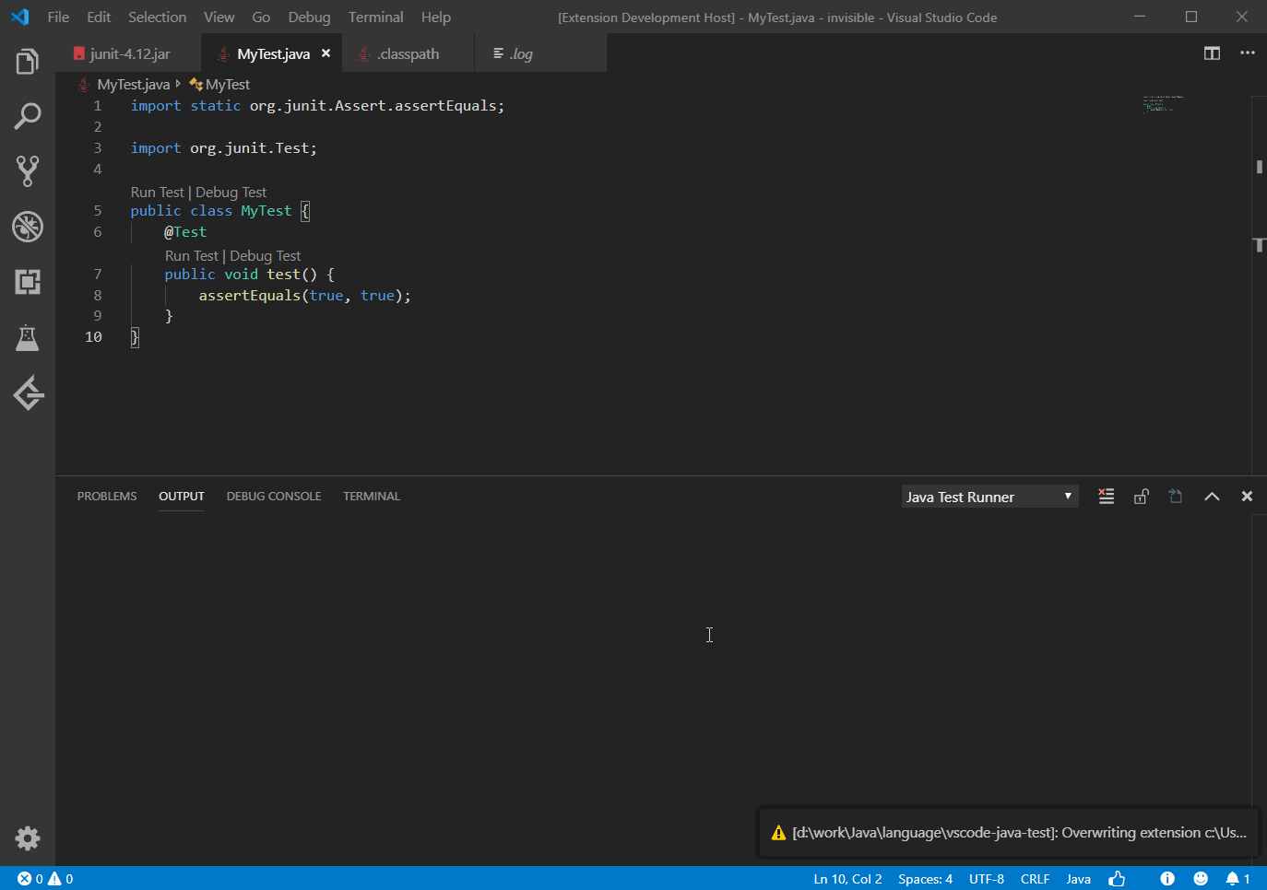Screen dimensions: 1267x890
Task: Open the Selection menu
Action: pos(157,17)
